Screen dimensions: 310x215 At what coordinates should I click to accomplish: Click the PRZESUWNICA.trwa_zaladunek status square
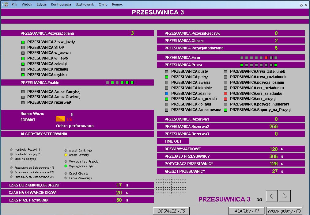225,71
